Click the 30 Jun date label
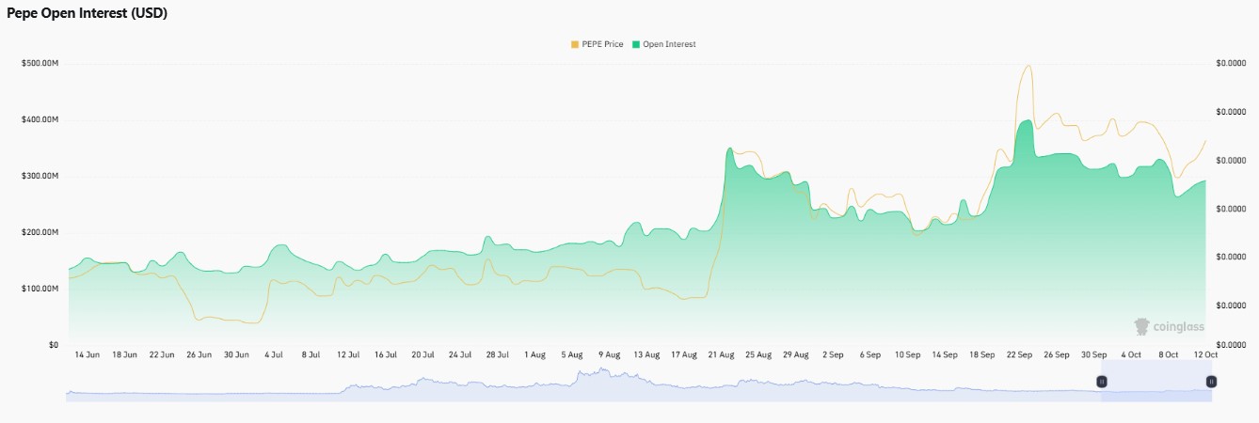1259x423 pixels. [236, 354]
